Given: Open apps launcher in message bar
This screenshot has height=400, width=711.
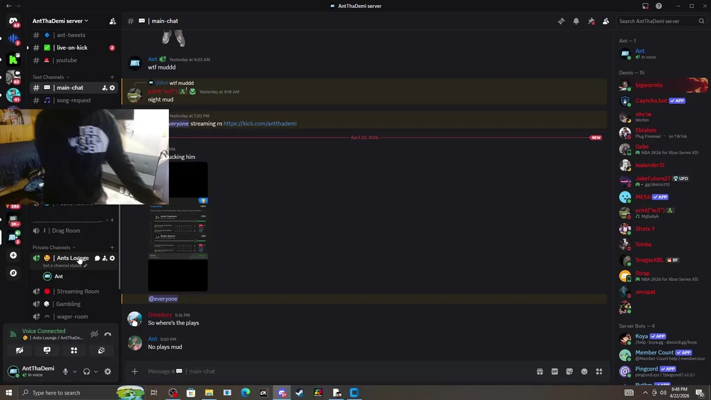Looking at the screenshot, I should [x=599, y=372].
